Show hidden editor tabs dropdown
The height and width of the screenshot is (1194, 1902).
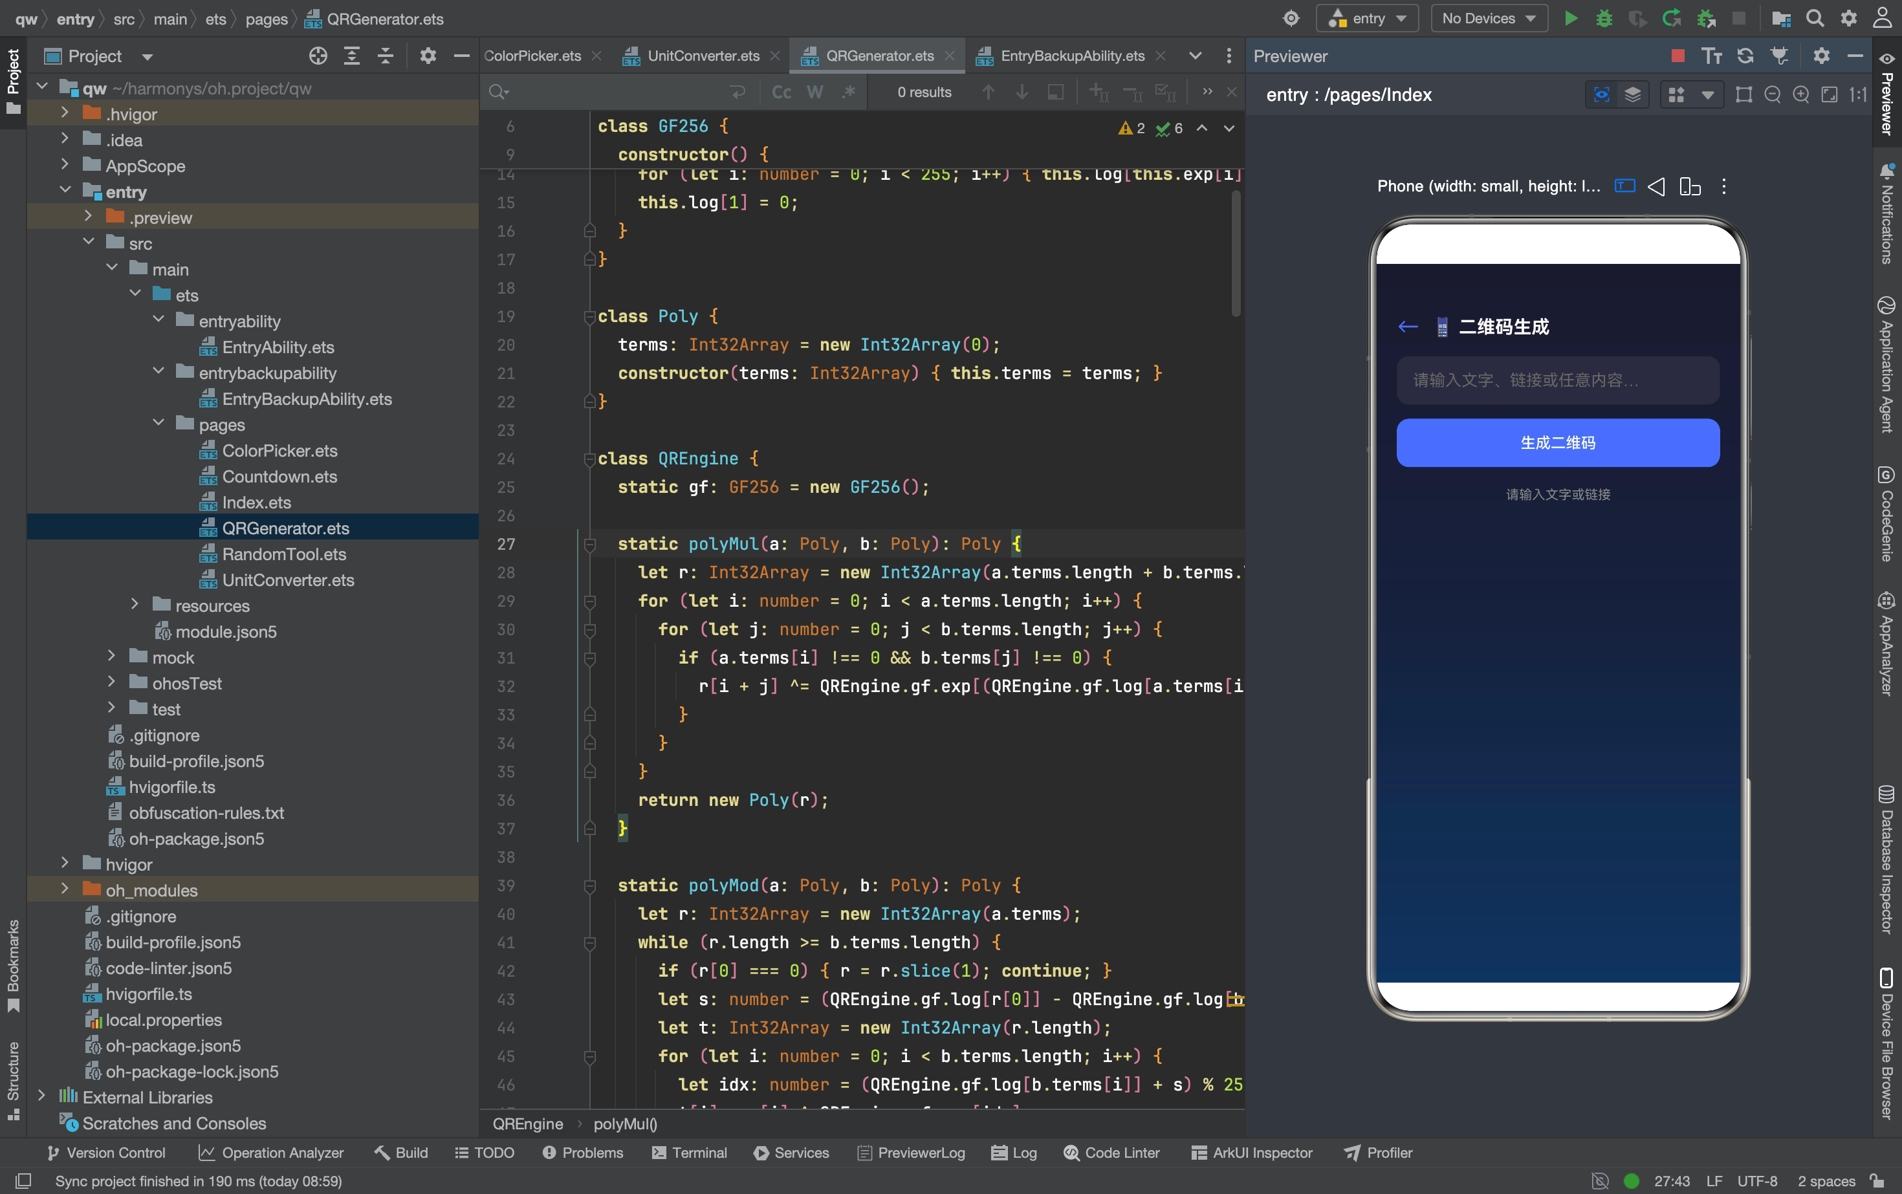[1195, 55]
